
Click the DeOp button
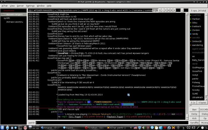click(x=194, y=114)
